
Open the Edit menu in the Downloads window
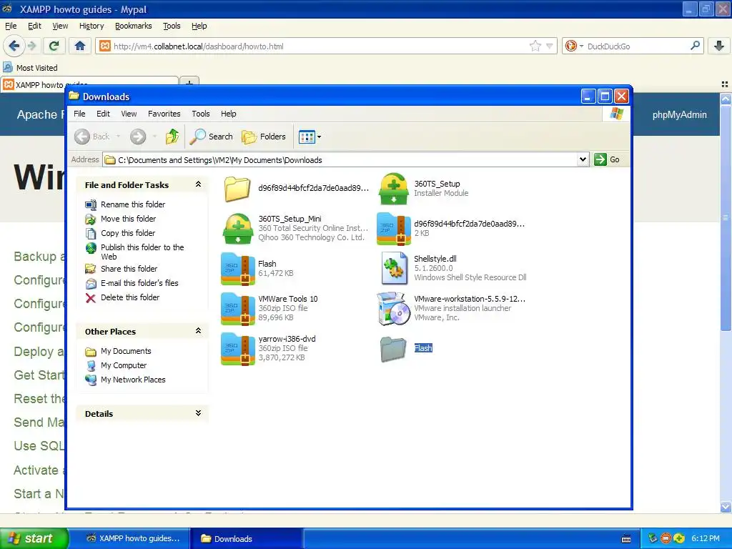point(103,114)
